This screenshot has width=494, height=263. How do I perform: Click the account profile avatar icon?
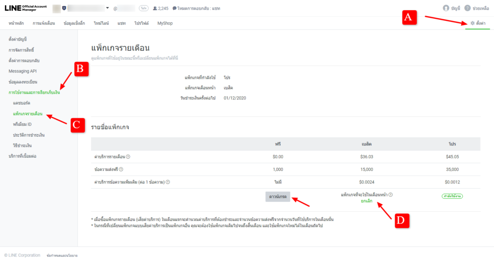tap(445, 8)
